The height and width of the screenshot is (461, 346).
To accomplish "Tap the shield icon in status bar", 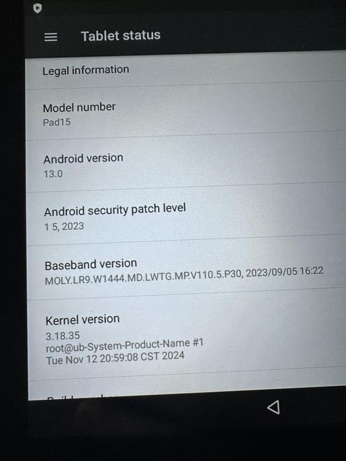I will (38, 8).
